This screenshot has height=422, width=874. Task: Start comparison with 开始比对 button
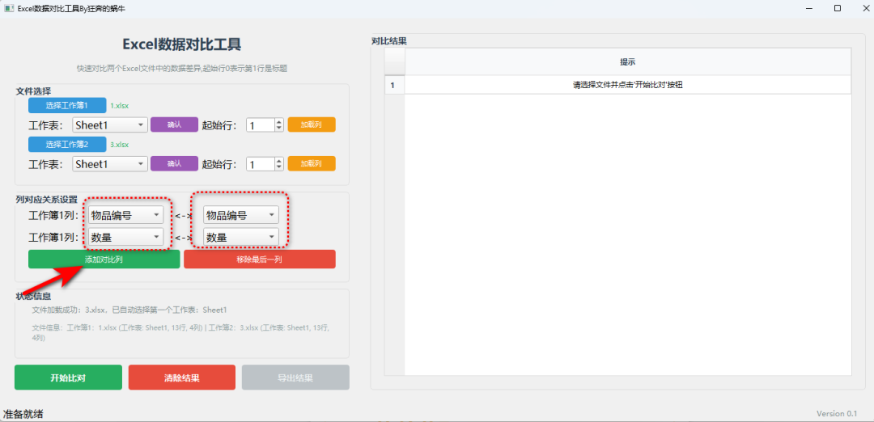tap(68, 378)
